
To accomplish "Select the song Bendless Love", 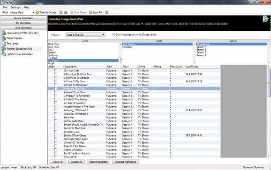I will point(72,132).
